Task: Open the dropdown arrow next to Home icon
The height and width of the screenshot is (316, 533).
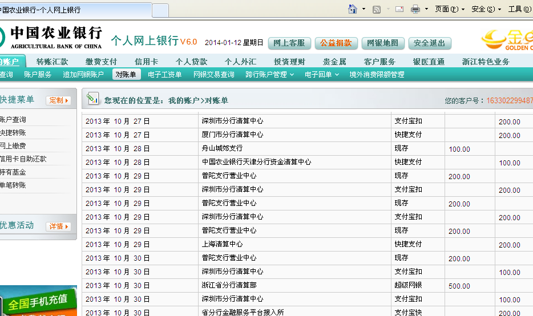Action: click(x=363, y=10)
